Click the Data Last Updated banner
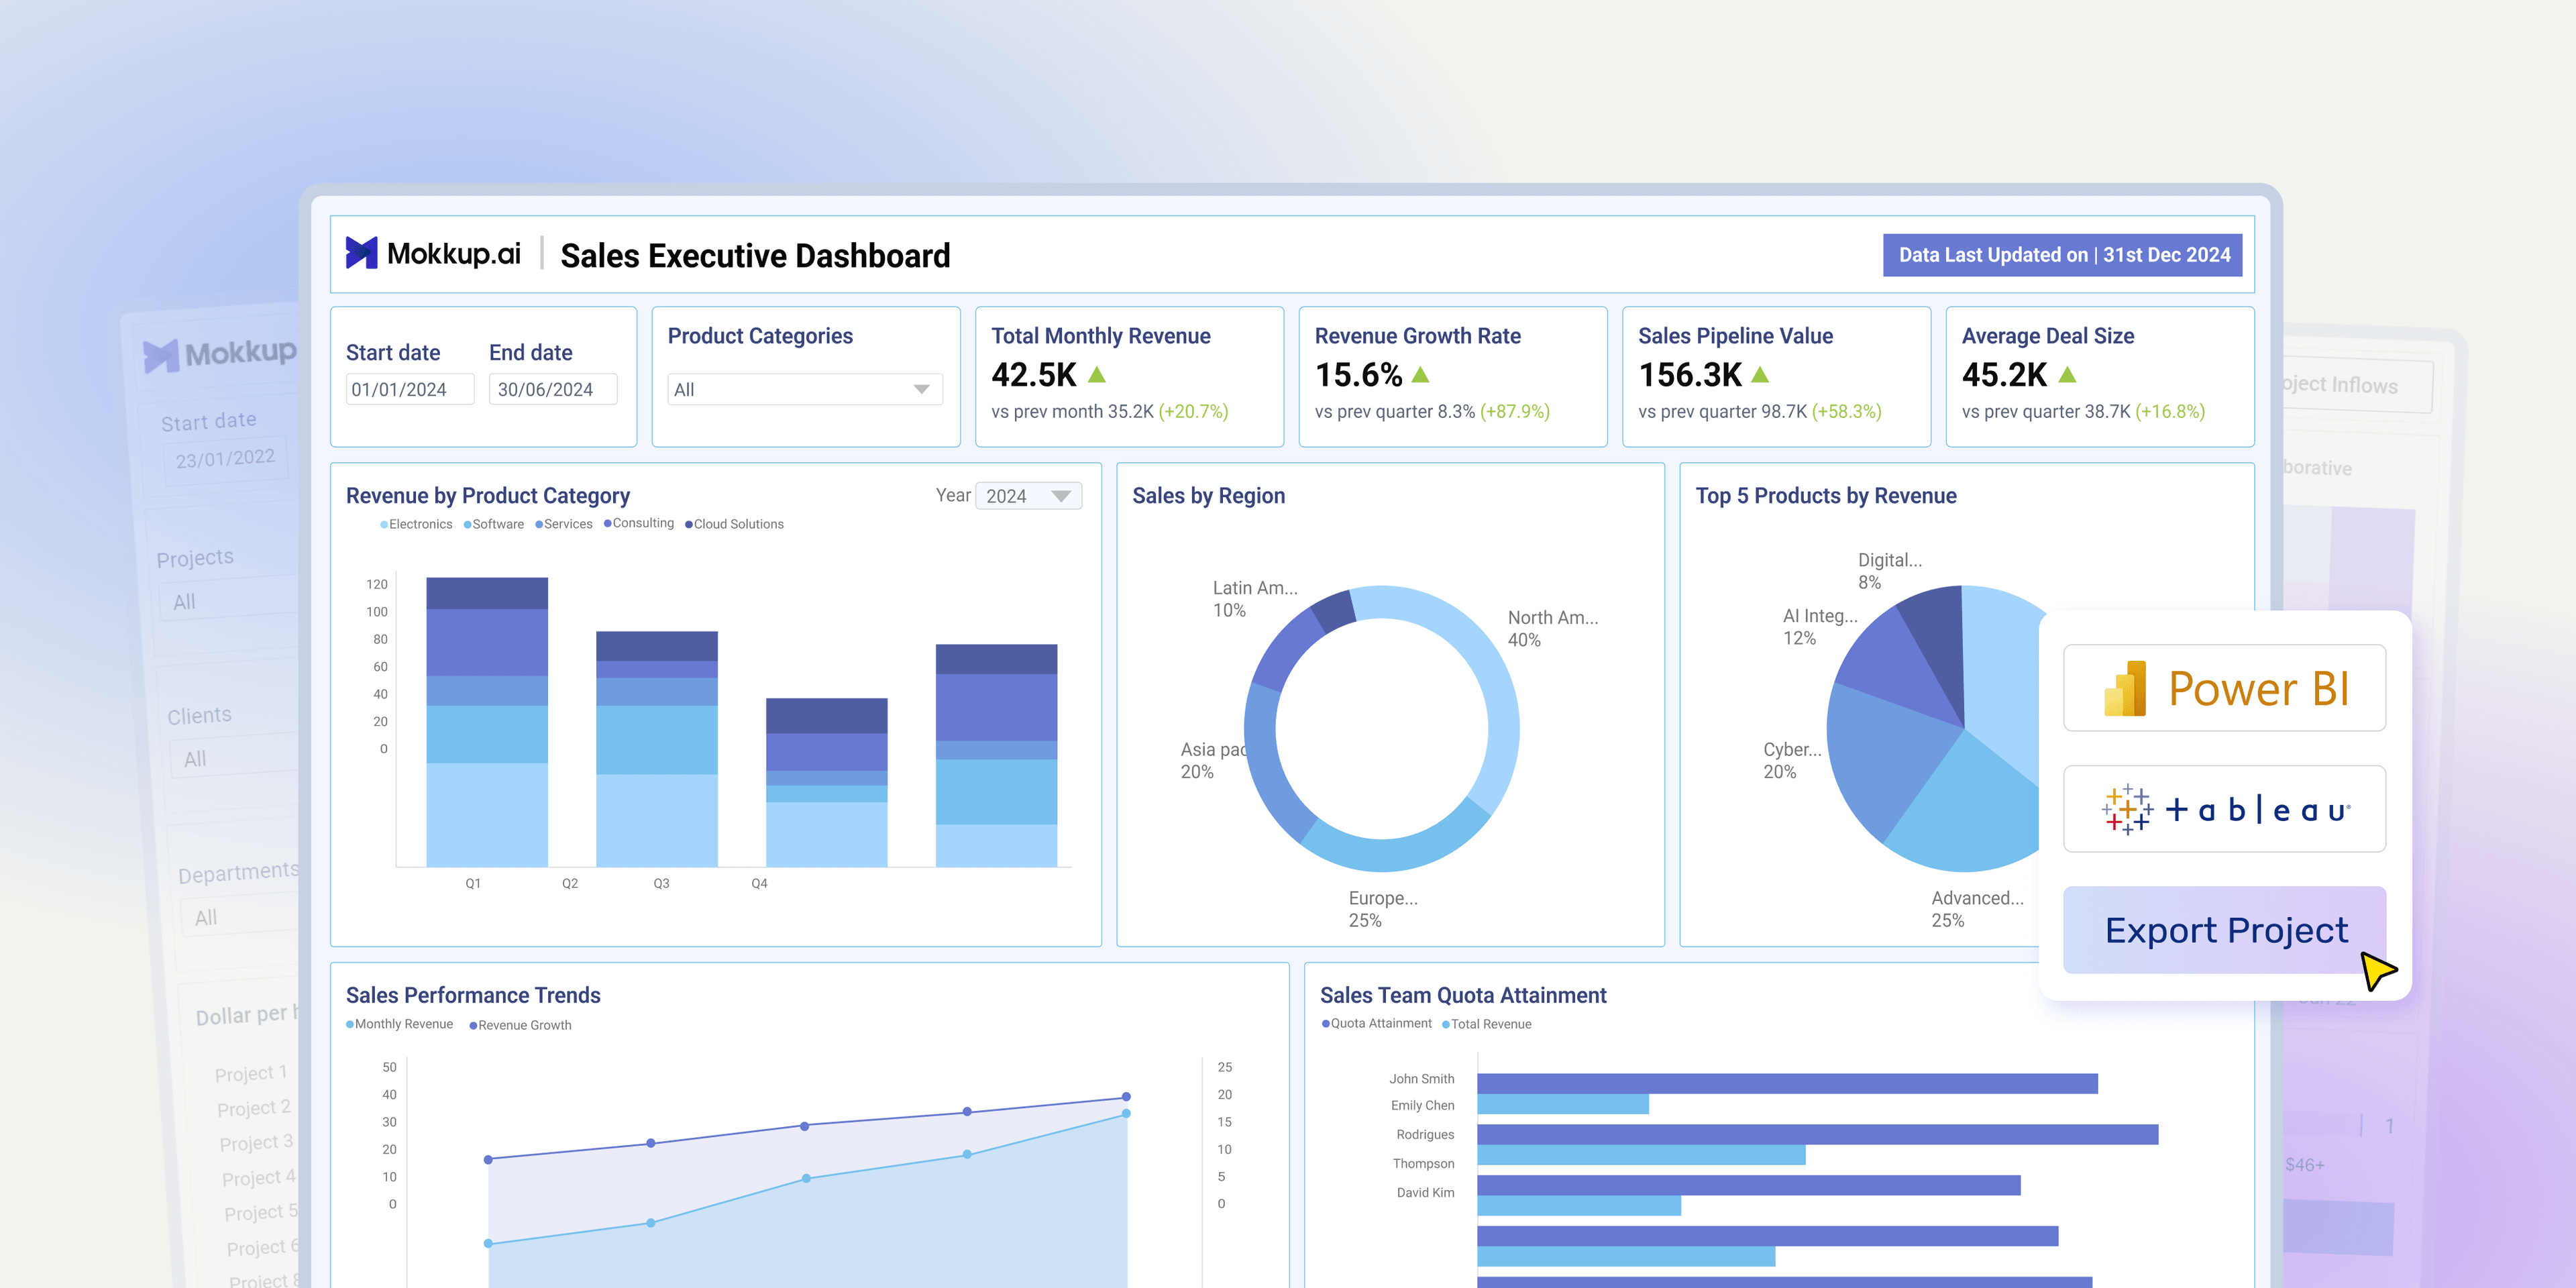Image resolution: width=2576 pixels, height=1288 pixels. pyautogui.click(x=2064, y=255)
